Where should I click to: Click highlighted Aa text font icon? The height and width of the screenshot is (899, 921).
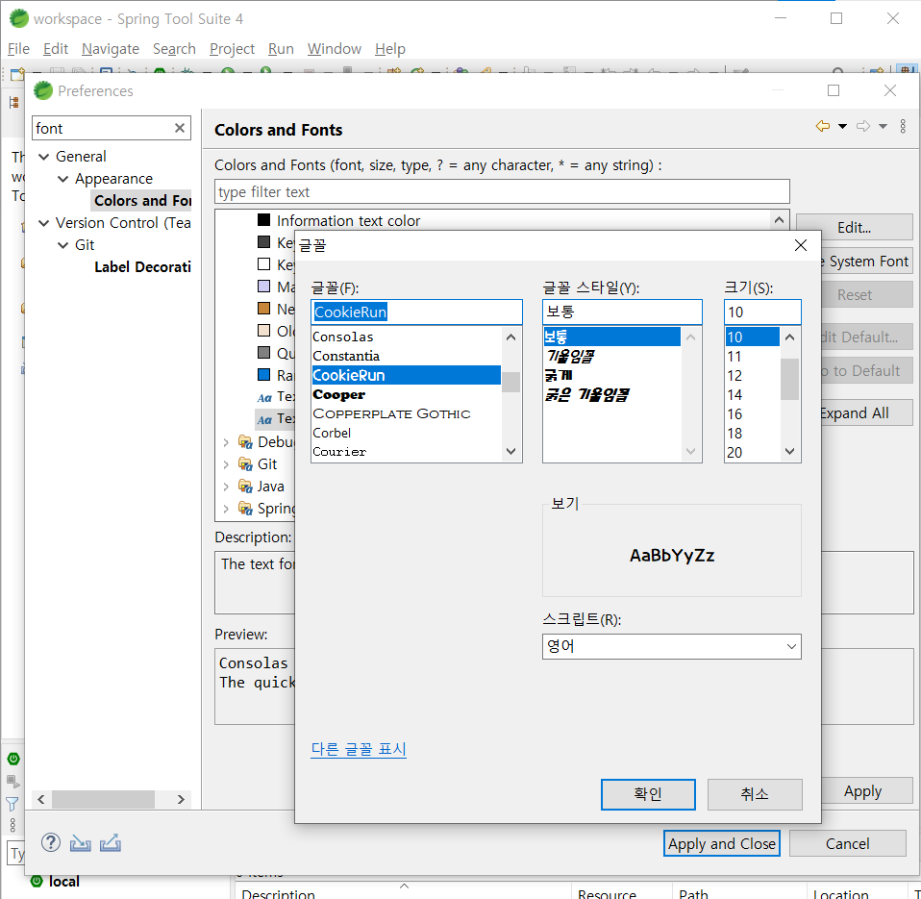click(264, 419)
